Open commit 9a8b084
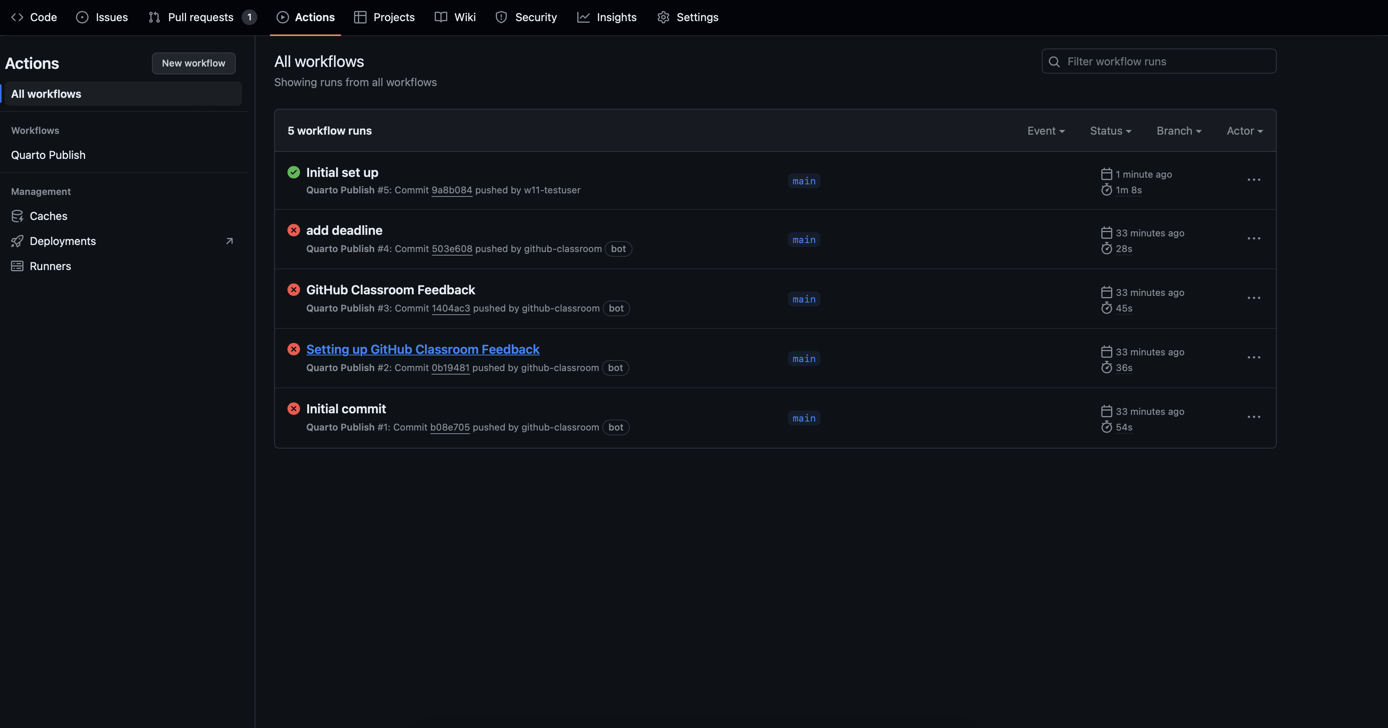This screenshot has width=1388, height=728. (452, 190)
